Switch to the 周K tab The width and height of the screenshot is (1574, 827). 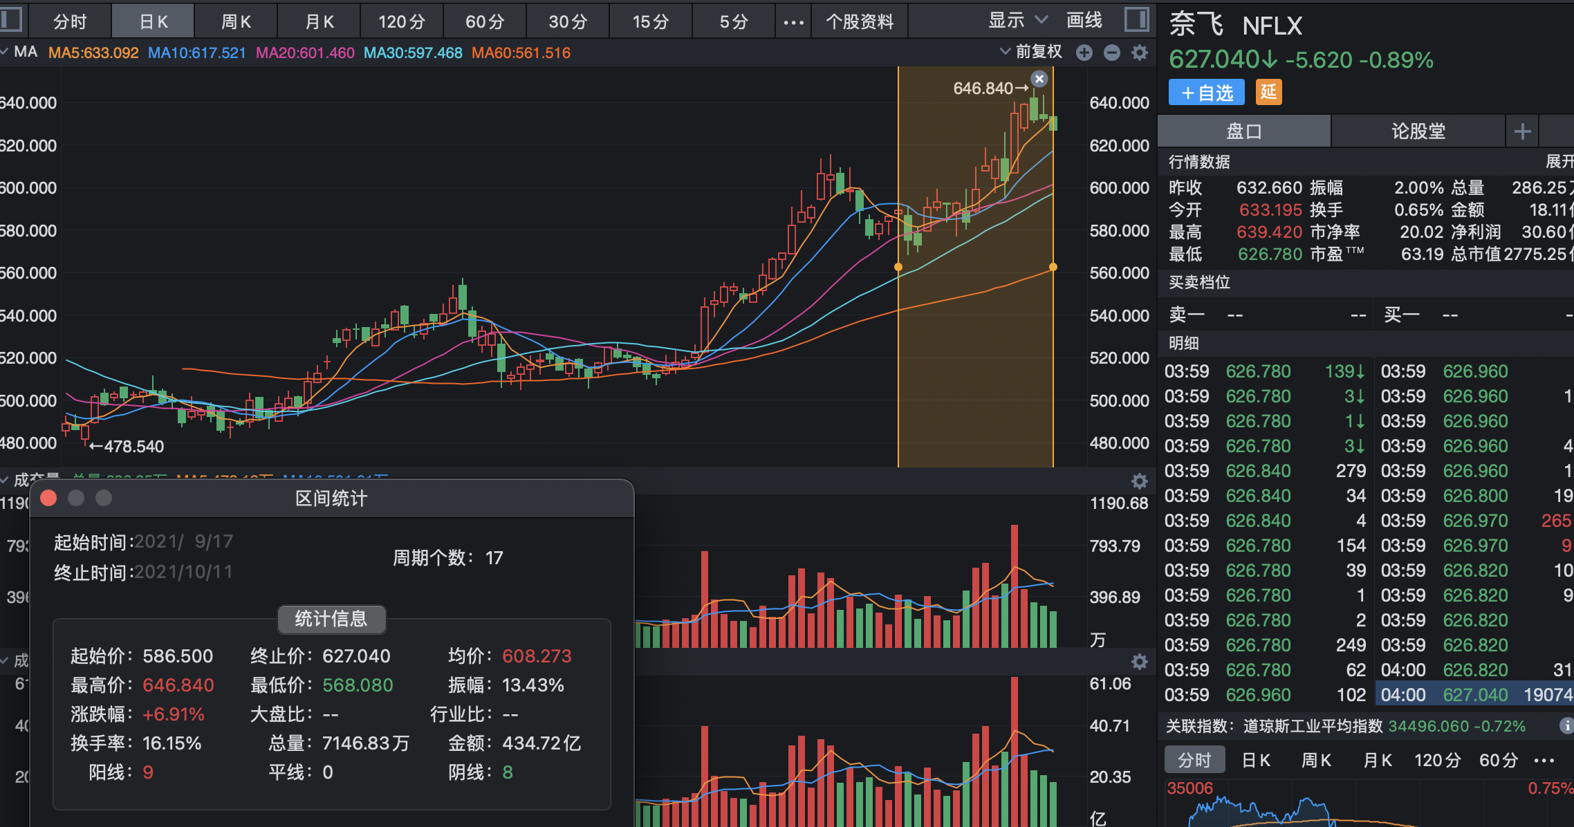[x=236, y=22]
